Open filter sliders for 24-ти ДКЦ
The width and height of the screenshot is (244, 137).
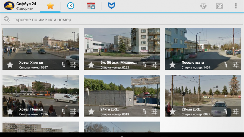tap(154, 111)
